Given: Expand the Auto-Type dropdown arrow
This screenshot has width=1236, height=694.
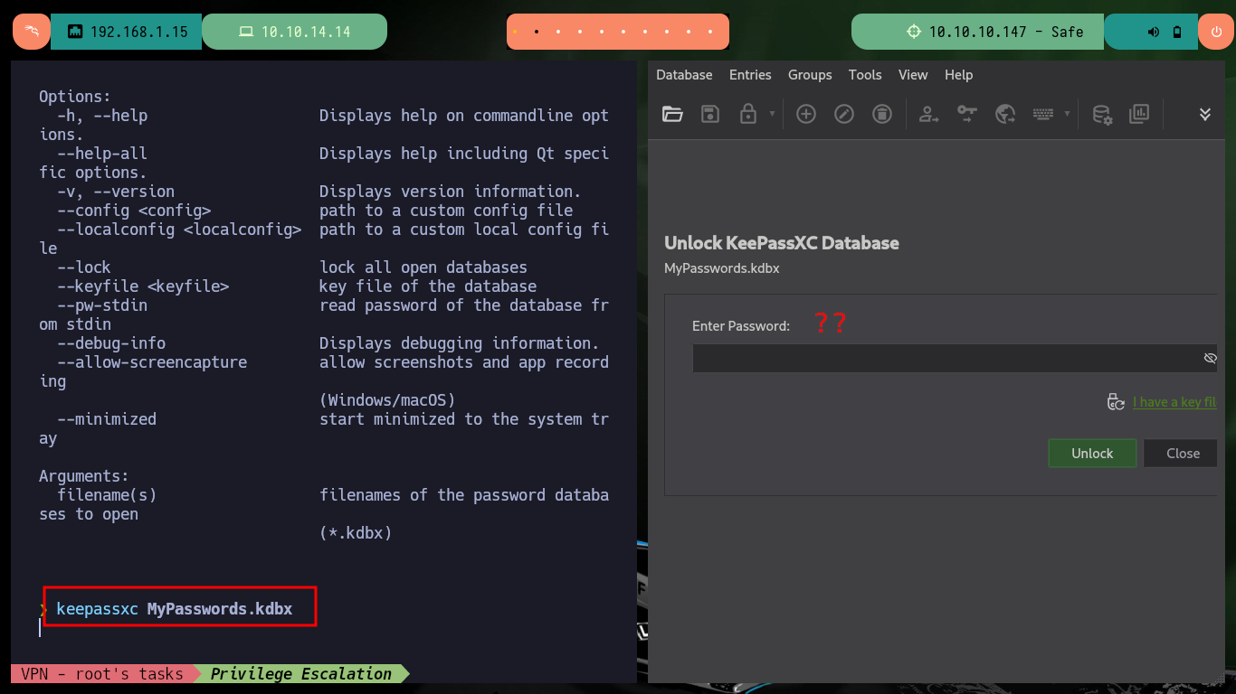Looking at the screenshot, I should 1067,114.
